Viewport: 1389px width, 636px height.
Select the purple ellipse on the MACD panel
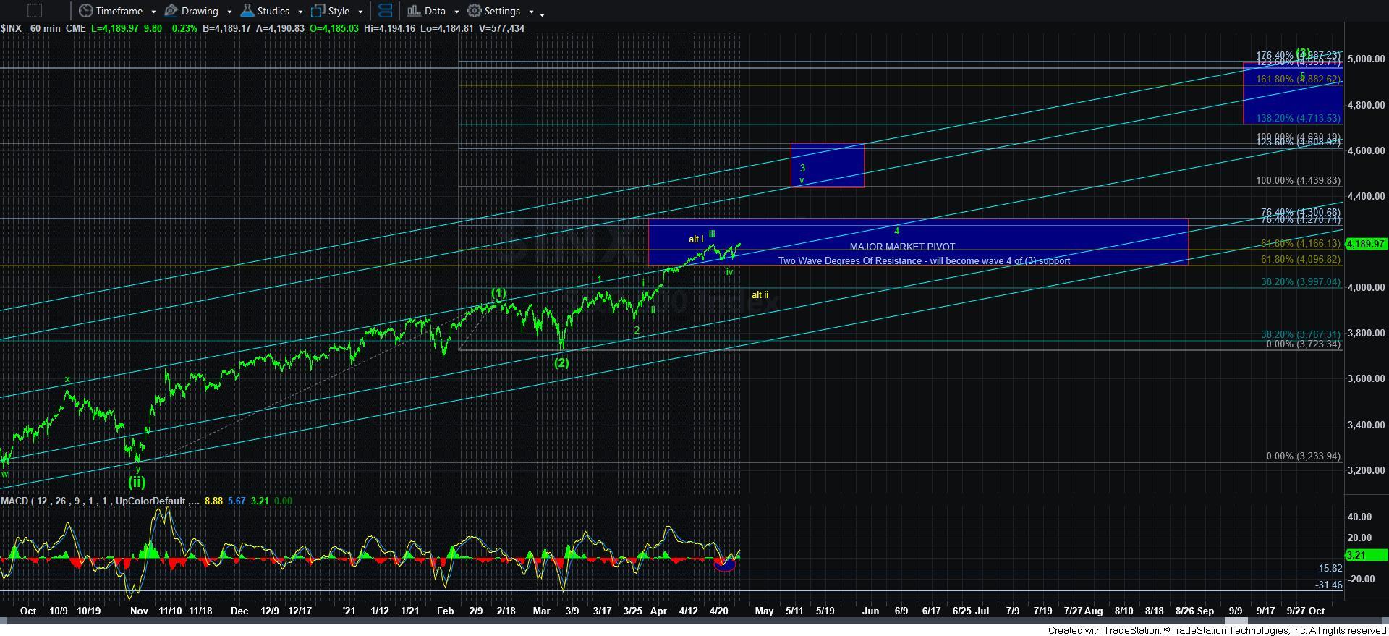click(x=724, y=564)
